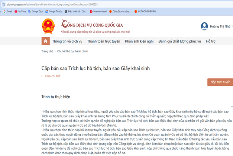Open the Google Dịch bookmark
The image size is (233, 156).
click(36, 12)
